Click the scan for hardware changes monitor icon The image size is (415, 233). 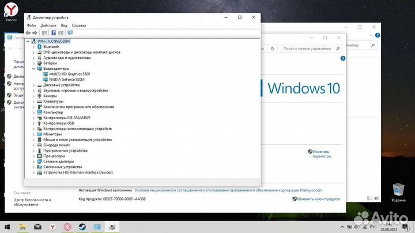[70, 33]
